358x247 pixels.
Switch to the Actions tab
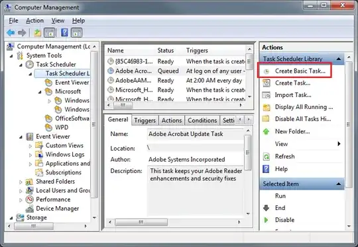point(172,120)
